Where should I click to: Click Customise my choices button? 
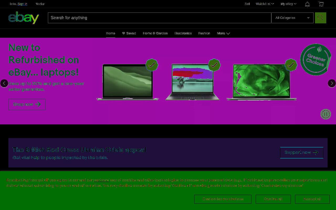pos(223,199)
